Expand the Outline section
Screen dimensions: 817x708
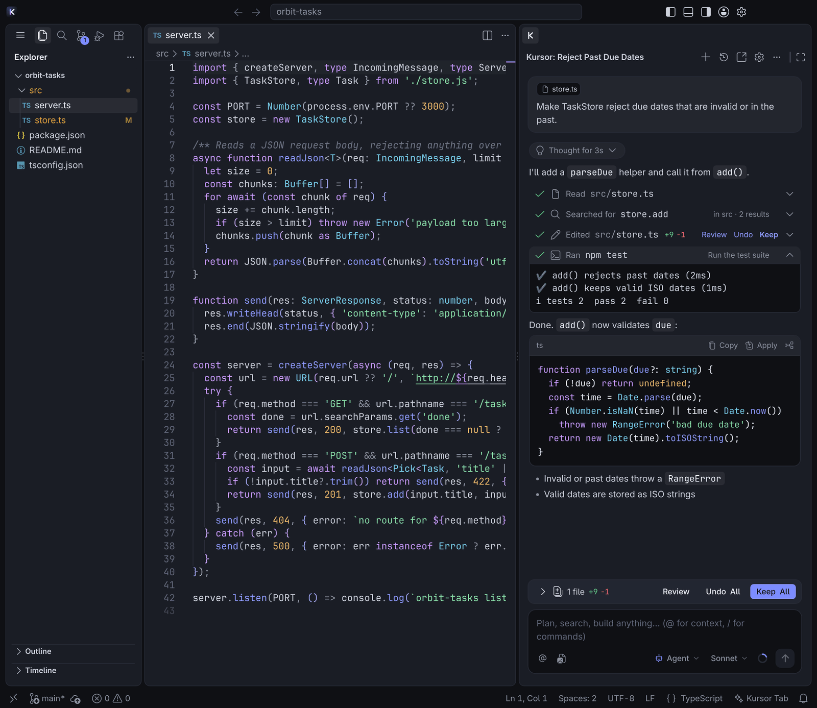pos(74,651)
